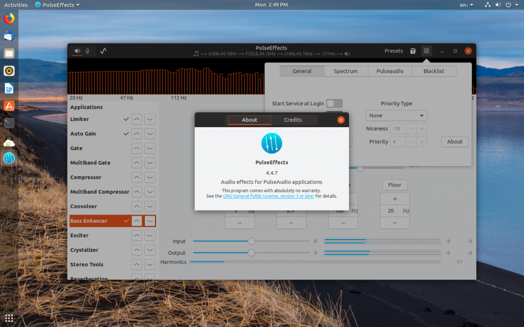Expand the PulseEffects app menu in top bar

57,5
